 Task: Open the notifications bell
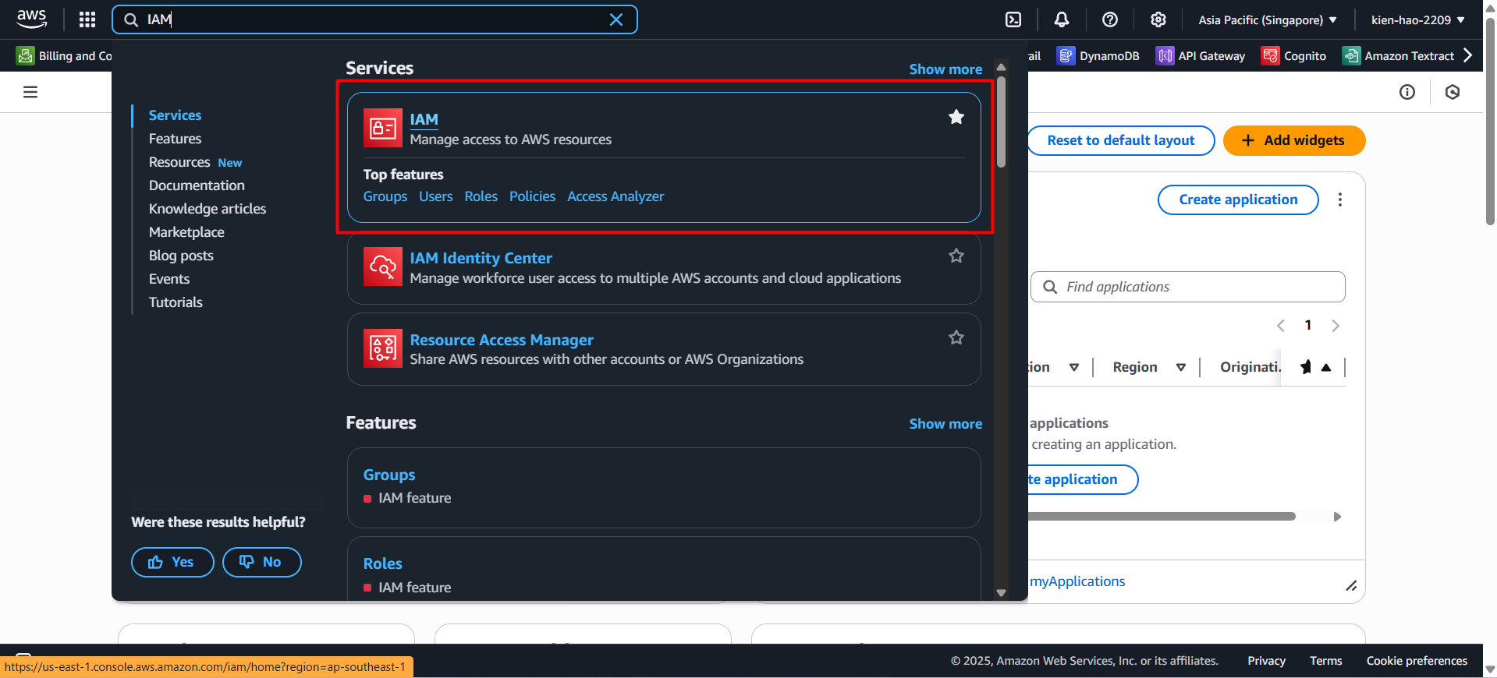1062,19
